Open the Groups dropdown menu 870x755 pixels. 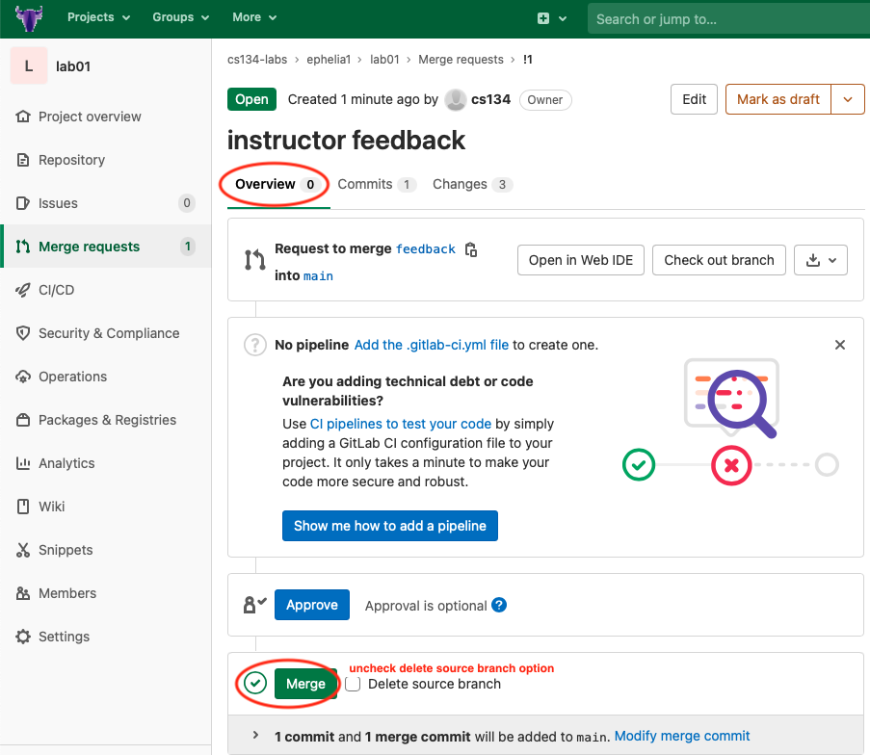[x=181, y=17]
